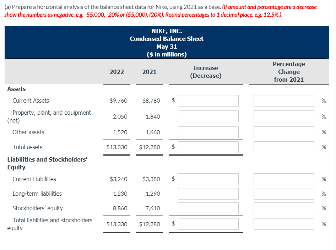The width and height of the screenshot is (336, 250).
Task: Select Property, plant, and equipment percentage input
Action: (284, 116)
